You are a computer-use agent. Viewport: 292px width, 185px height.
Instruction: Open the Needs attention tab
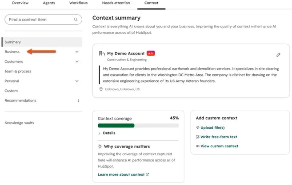[x=116, y=3]
